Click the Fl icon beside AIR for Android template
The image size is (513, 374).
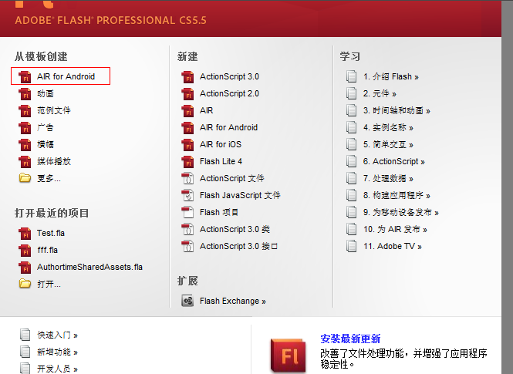(x=25, y=76)
